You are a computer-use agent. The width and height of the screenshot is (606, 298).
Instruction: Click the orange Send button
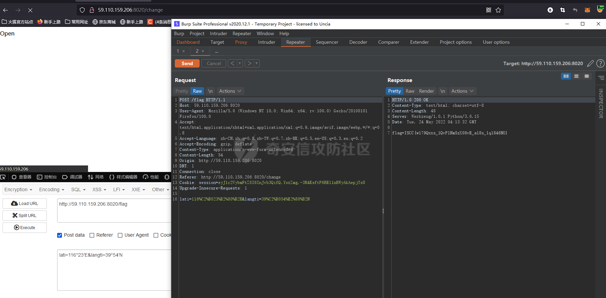(x=187, y=63)
